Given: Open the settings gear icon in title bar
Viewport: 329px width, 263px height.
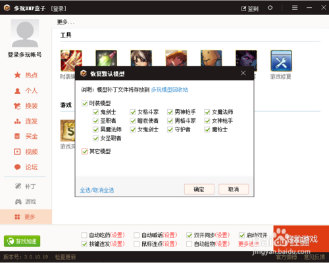Looking at the screenshot, I should (x=270, y=8).
